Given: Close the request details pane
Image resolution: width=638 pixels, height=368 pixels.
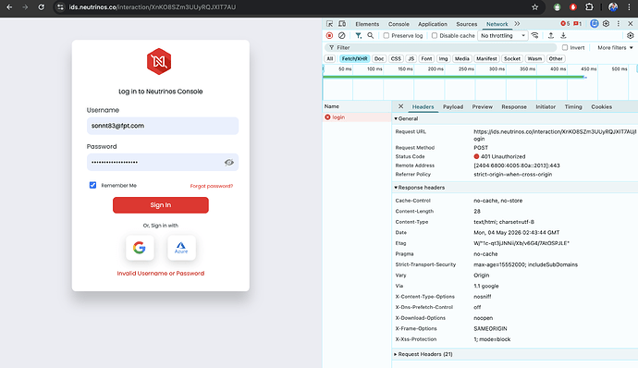Looking at the screenshot, I should tap(400, 106).
